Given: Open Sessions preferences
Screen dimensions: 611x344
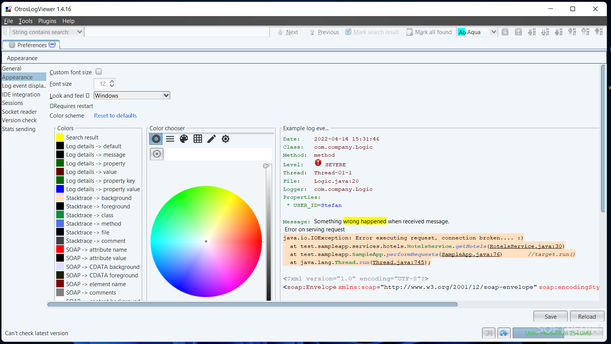Looking at the screenshot, I should [x=24, y=103].
